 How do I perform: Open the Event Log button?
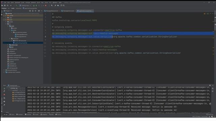click(210, 114)
